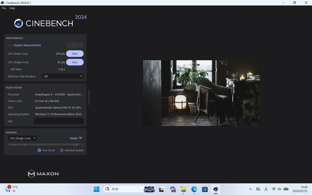This screenshot has width=312, height=195.
Task: Open the ranking CPU (Single Core) dropdown
Action: click(22, 138)
